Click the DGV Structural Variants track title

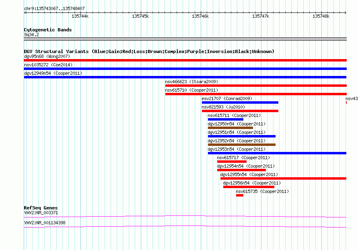click(x=149, y=51)
